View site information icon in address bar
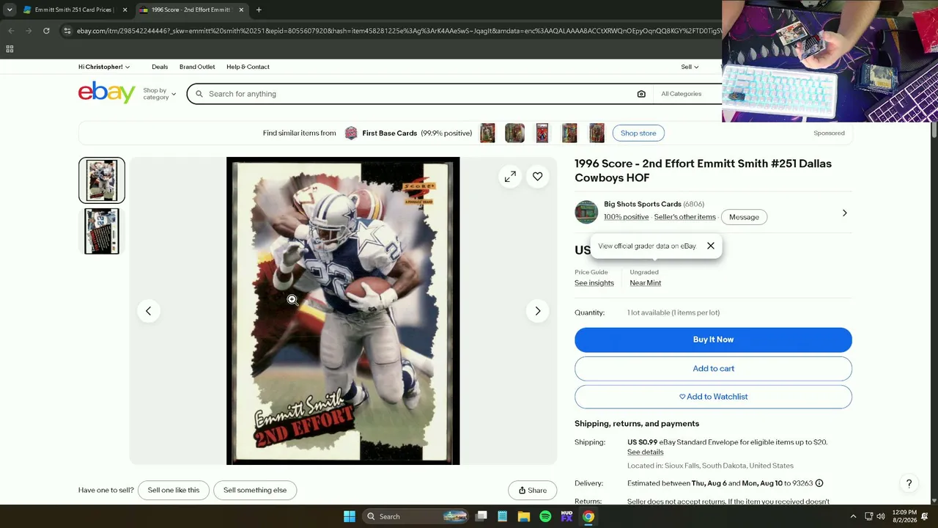The image size is (938, 528). click(x=67, y=31)
